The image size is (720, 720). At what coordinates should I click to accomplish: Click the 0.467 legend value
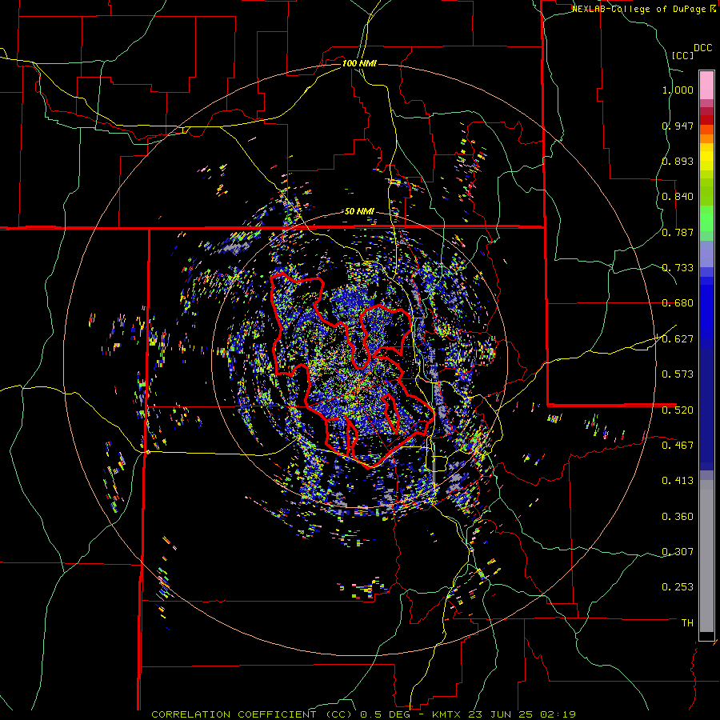tap(678, 446)
